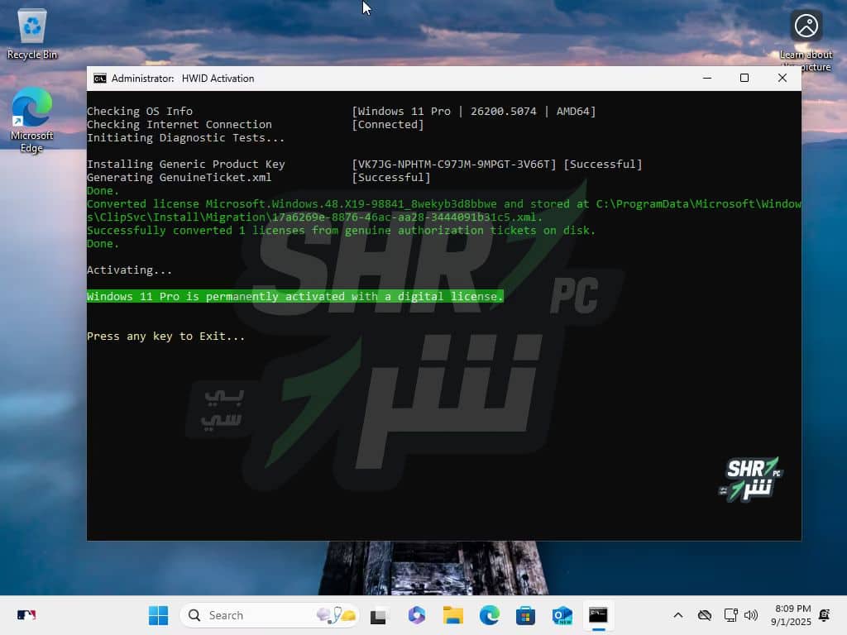Click the 'Press any key to Exit...' prompt
Screen dimensions: 847x635
click(165, 337)
